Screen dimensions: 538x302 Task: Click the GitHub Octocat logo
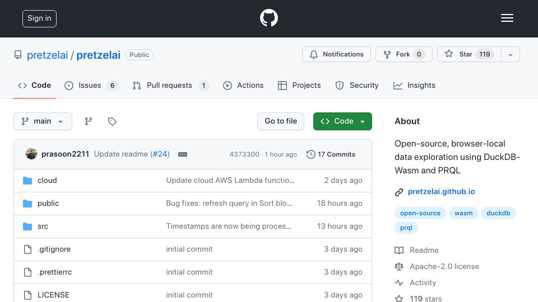(268, 18)
